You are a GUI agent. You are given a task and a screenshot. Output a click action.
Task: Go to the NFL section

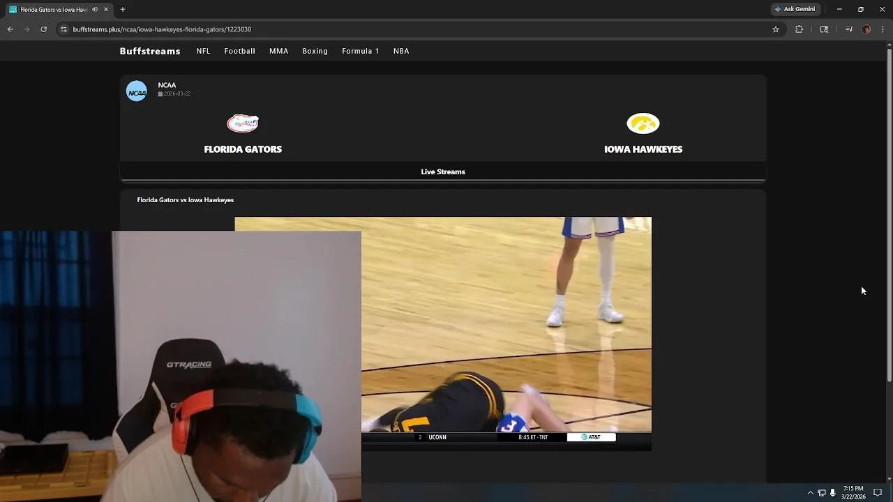(x=203, y=51)
